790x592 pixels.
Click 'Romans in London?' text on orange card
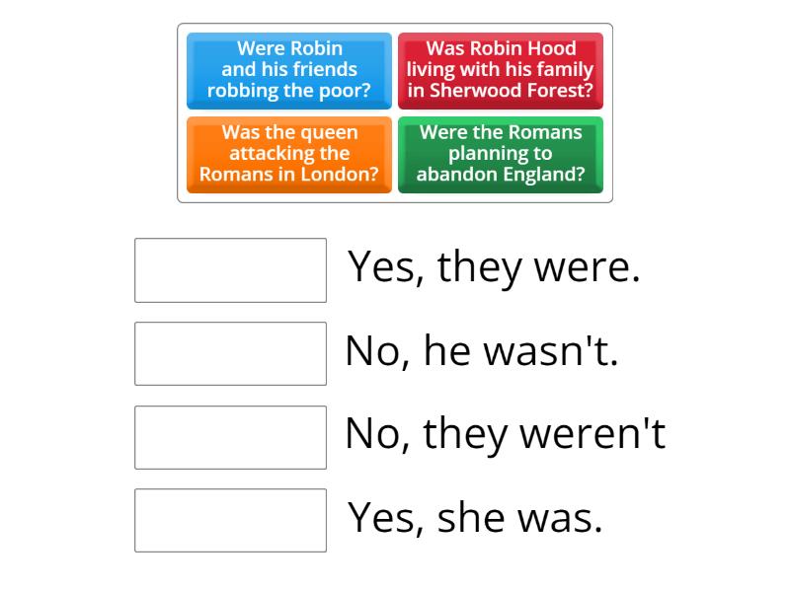(x=288, y=175)
